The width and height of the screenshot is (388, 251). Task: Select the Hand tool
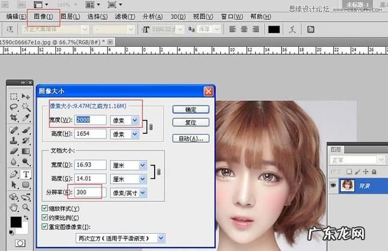[x=14, y=207]
